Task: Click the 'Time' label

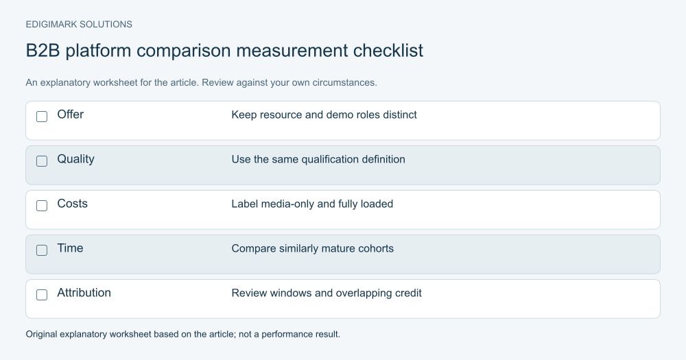Action: click(70, 248)
